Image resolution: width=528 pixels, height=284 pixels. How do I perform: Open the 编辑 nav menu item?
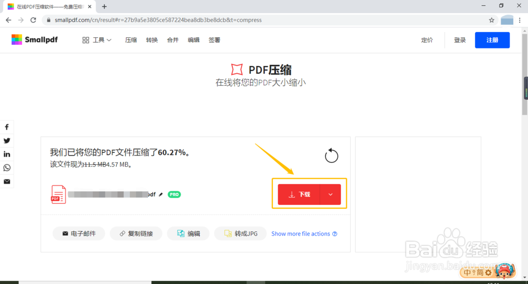click(194, 40)
